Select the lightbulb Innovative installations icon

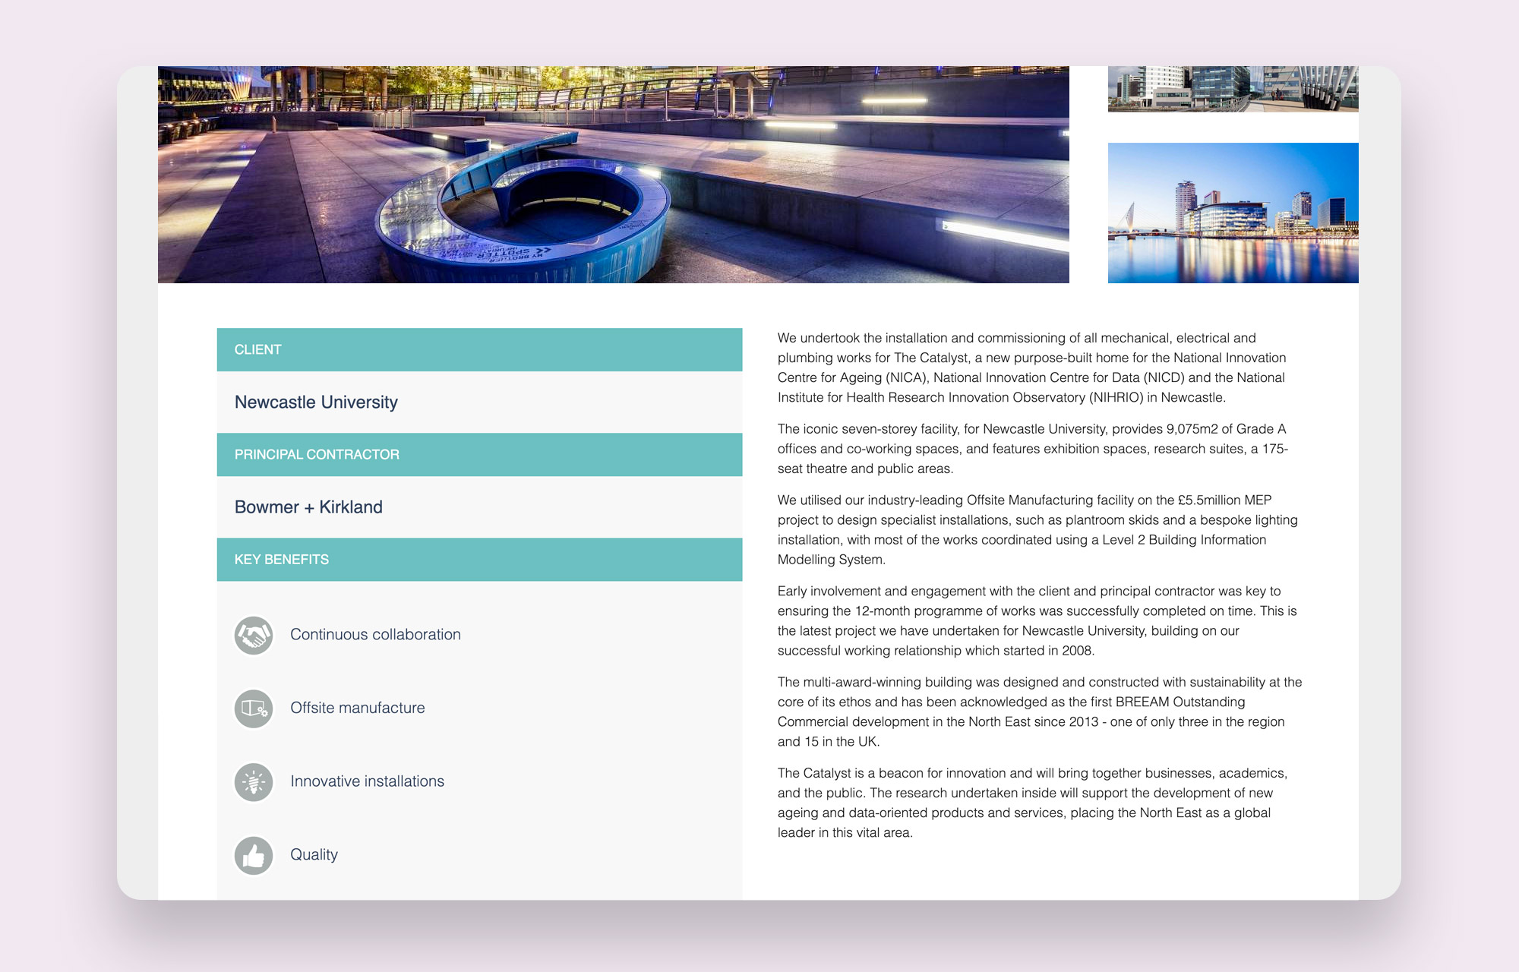pyautogui.click(x=254, y=781)
